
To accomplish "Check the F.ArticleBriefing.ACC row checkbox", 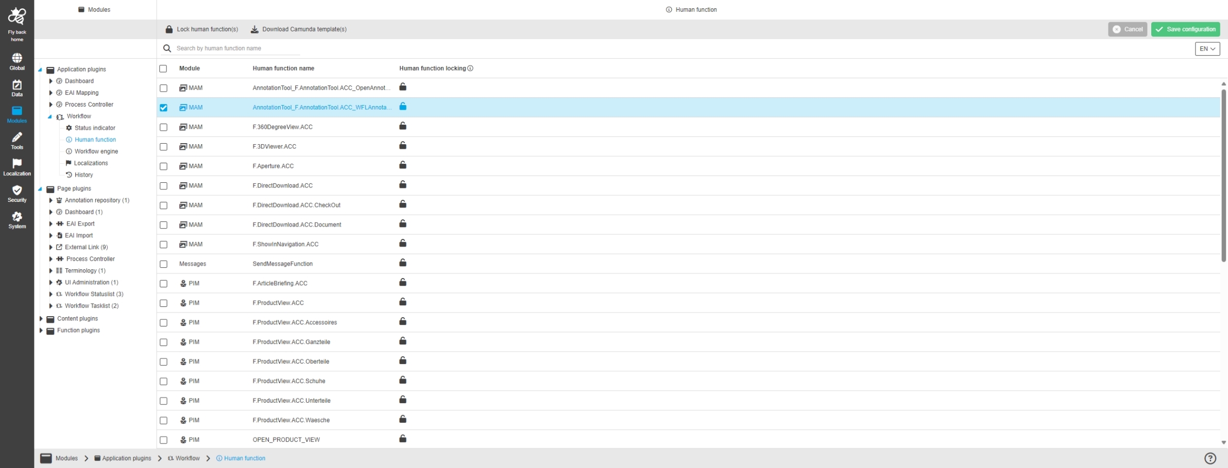I will [x=163, y=284].
